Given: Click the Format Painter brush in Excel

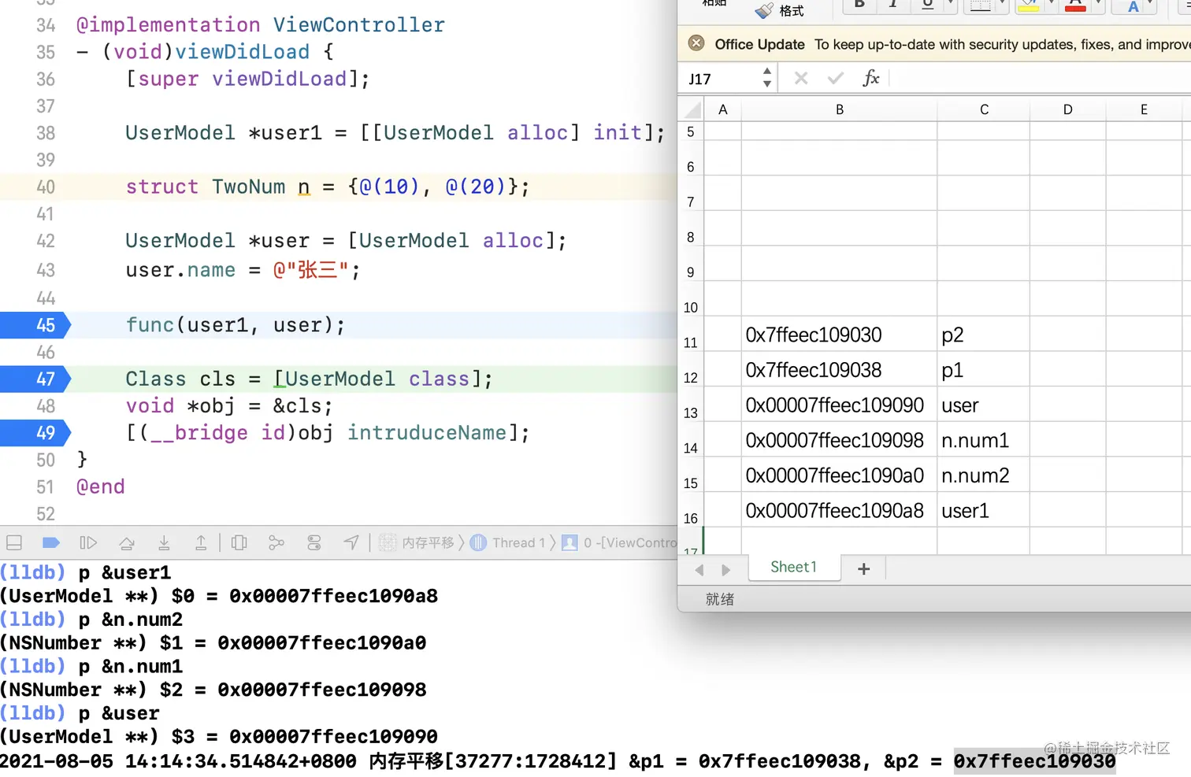Looking at the screenshot, I should (764, 10).
